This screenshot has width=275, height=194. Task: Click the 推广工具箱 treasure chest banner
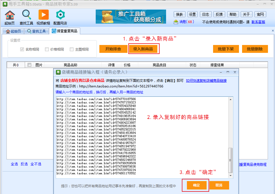tap(131, 17)
